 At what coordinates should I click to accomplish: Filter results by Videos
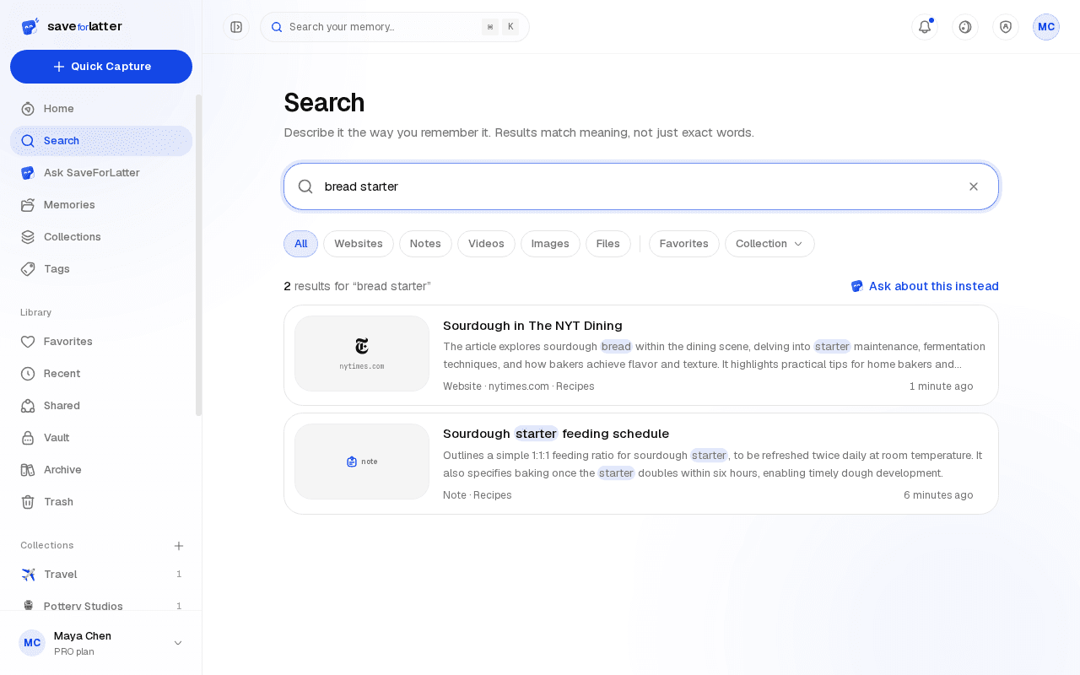[x=486, y=244]
